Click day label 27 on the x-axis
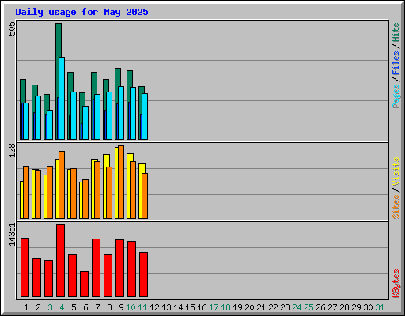 coord(332,307)
